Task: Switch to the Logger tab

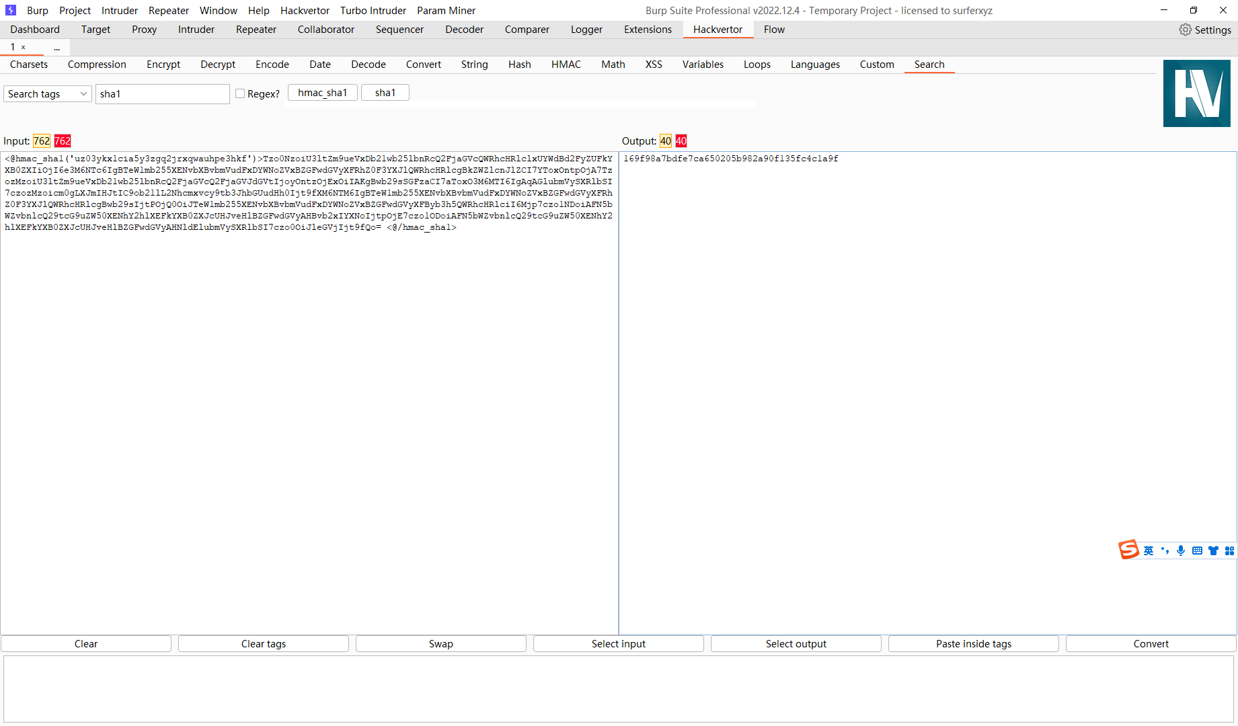Action: pyautogui.click(x=586, y=30)
